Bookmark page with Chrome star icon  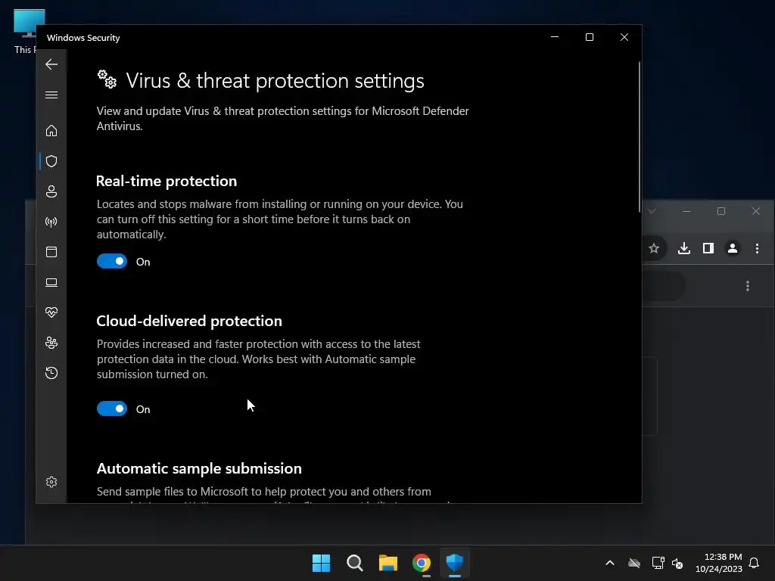[654, 248]
